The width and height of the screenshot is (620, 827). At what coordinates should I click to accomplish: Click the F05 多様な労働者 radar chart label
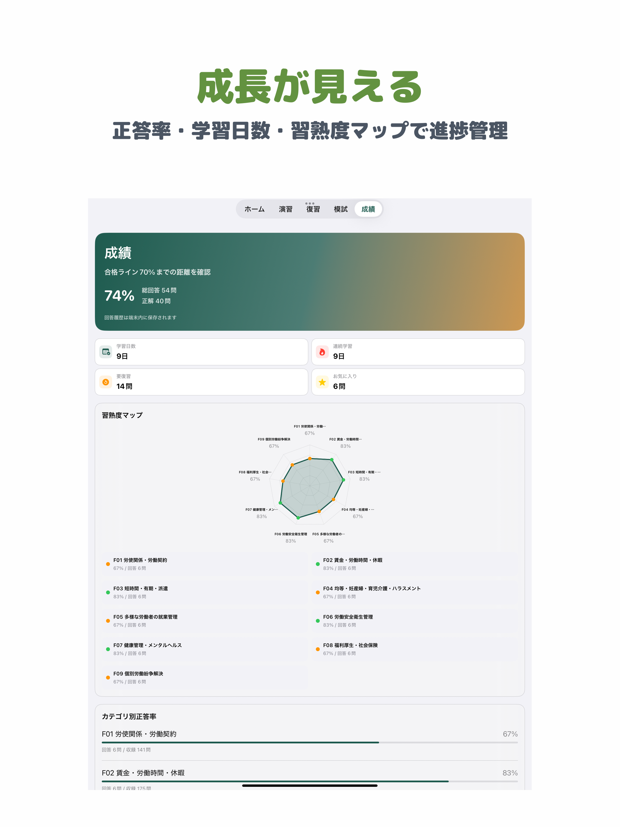[329, 534]
